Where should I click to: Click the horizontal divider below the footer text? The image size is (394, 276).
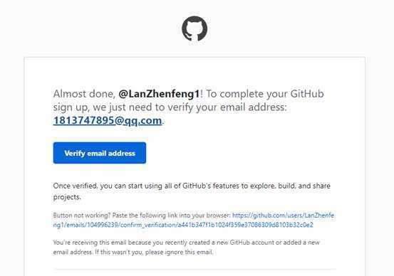tap(195, 270)
